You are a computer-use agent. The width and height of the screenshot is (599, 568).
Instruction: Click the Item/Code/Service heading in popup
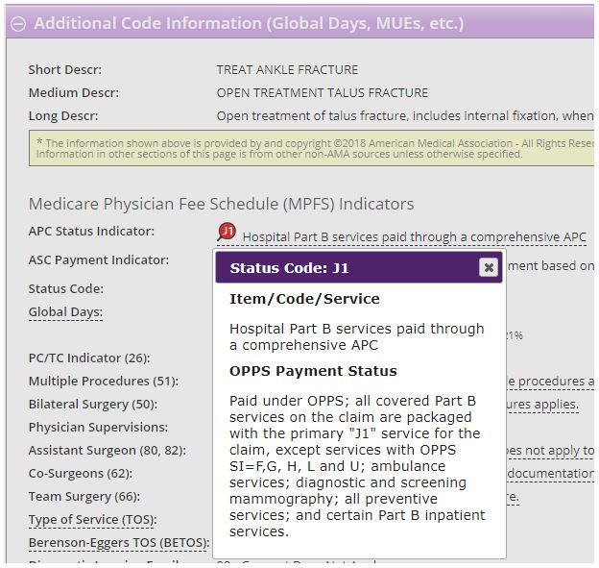tap(304, 299)
